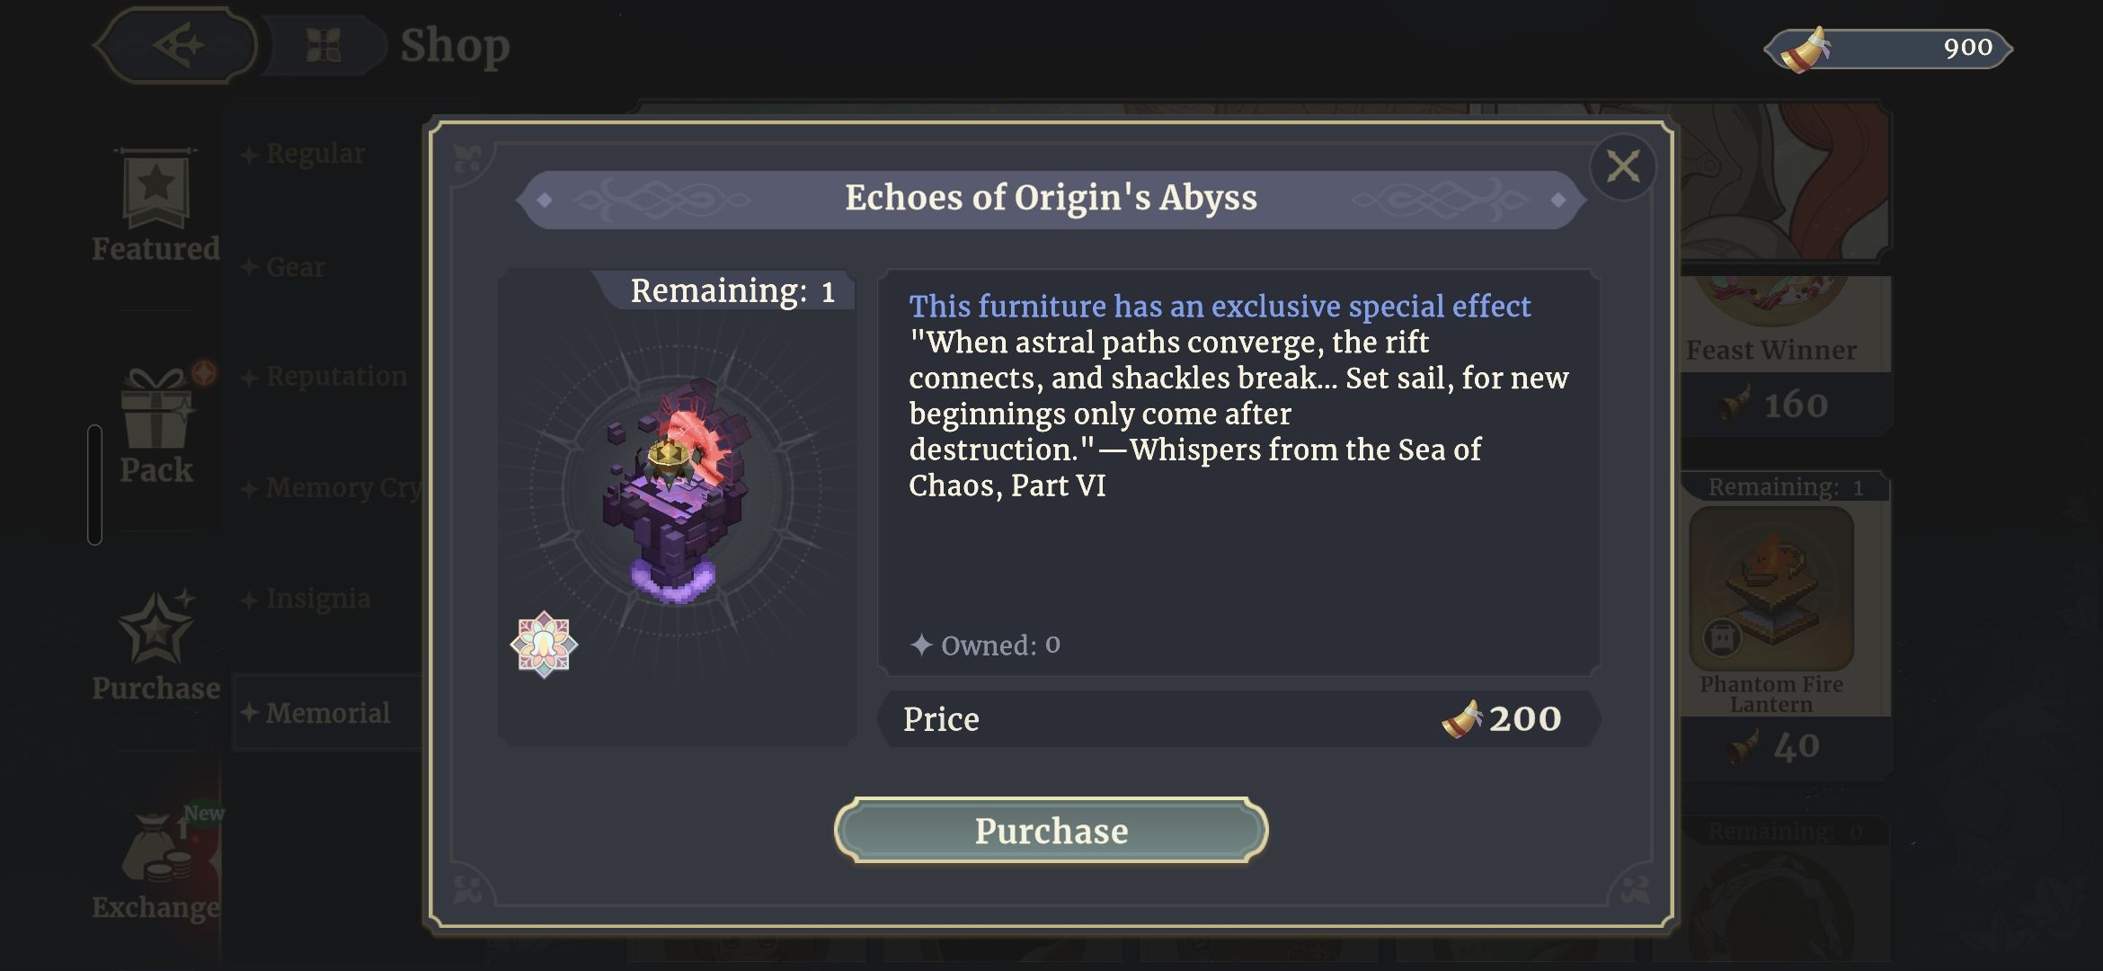Select the Memorial tab
This screenshot has height=971, width=2103.
(327, 713)
